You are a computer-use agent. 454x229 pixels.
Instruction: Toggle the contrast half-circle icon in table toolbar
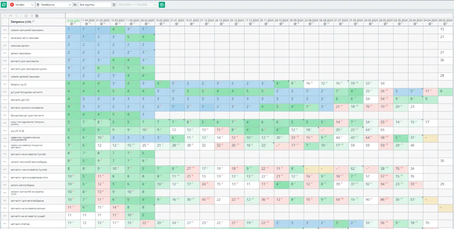point(31,16)
